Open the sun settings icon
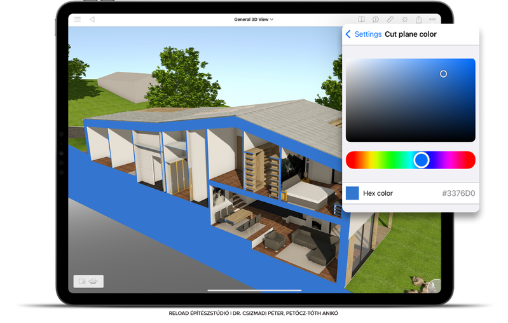The height and width of the screenshot is (323, 508). pos(404,20)
